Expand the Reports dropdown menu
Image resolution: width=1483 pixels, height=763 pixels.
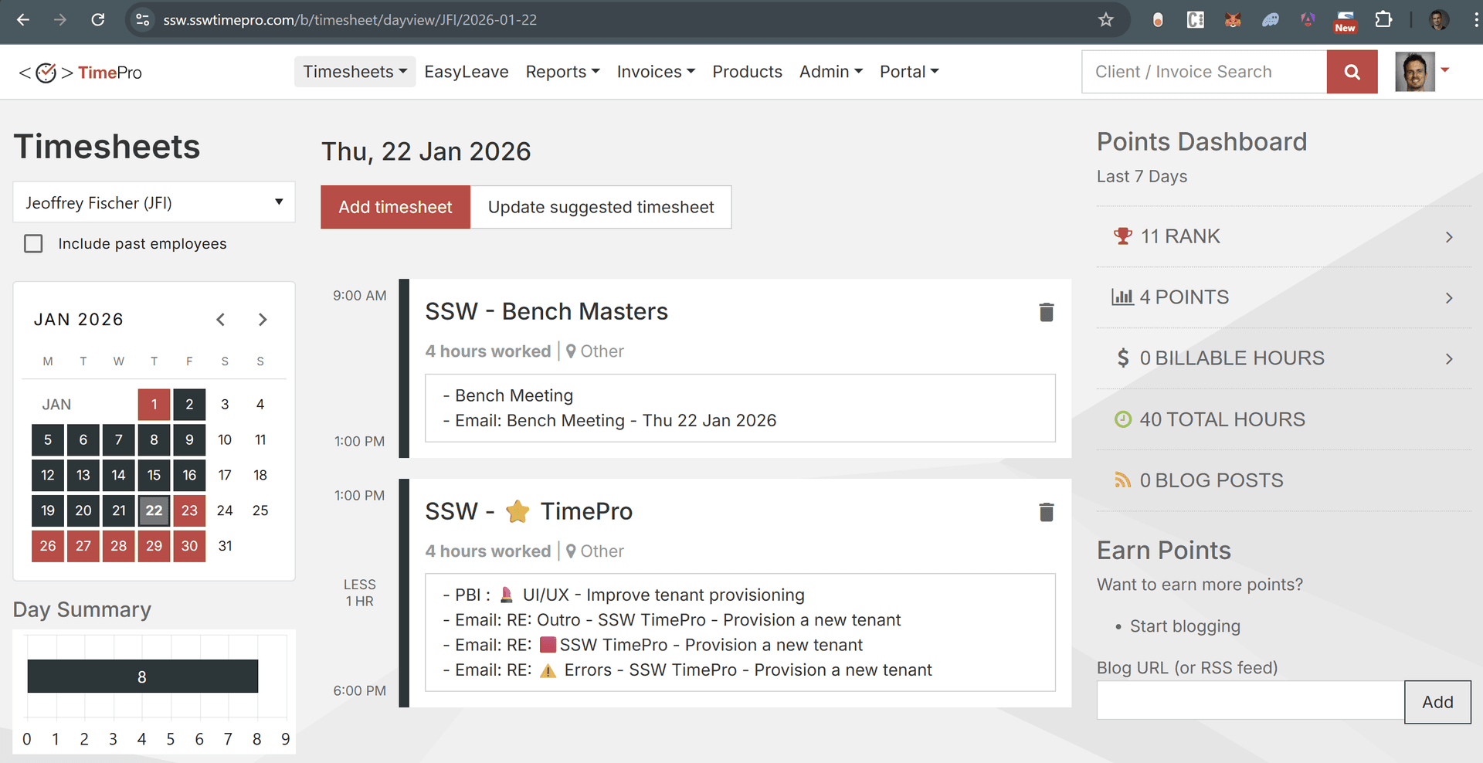(x=562, y=72)
